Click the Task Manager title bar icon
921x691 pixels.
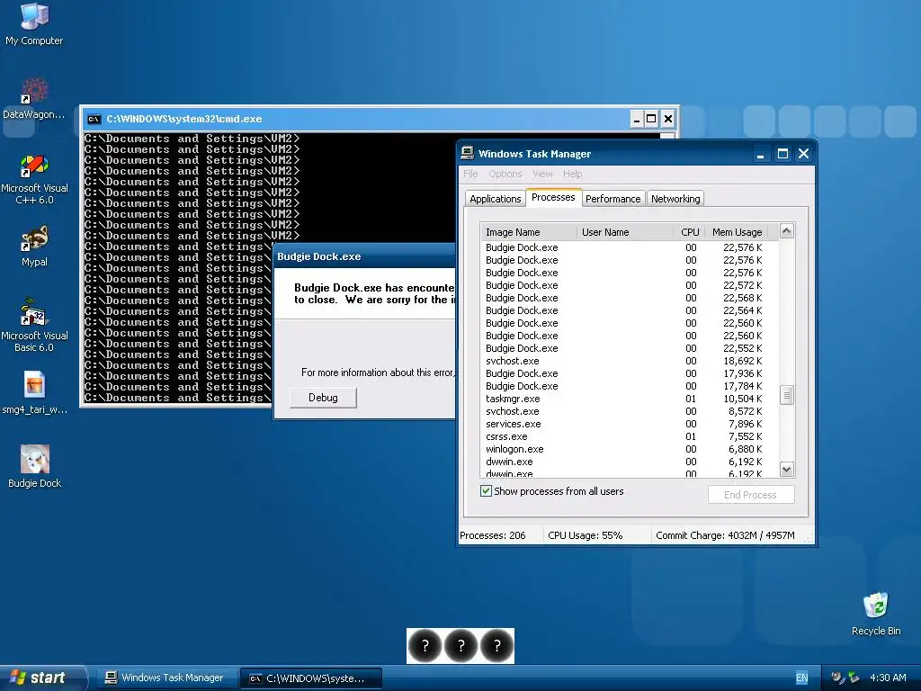click(467, 153)
